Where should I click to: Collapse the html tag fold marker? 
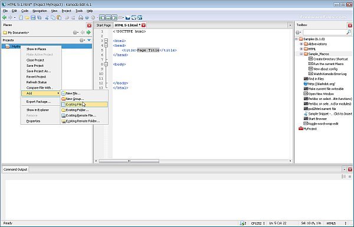pos(106,41)
